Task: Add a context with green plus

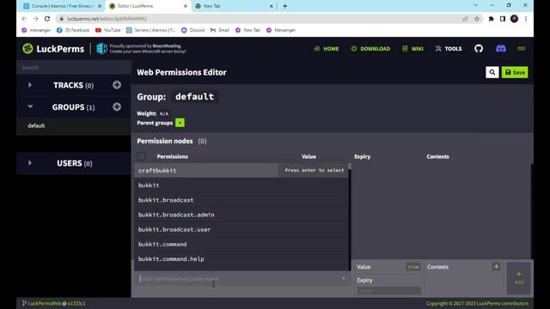Action: pyautogui.click(x=497, y=267)
